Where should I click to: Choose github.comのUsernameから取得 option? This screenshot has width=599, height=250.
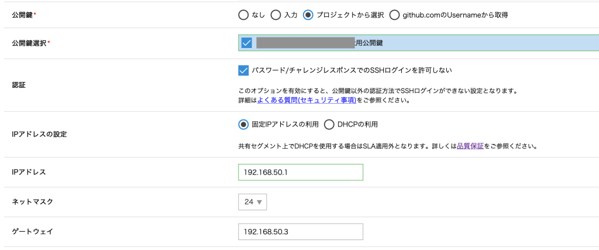point(395,15)
